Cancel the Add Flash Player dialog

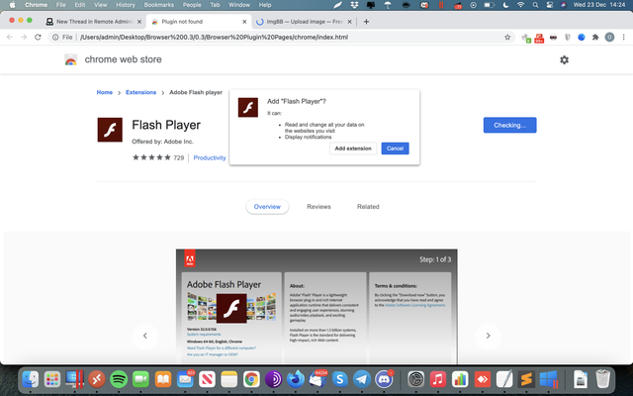(395, 148)
